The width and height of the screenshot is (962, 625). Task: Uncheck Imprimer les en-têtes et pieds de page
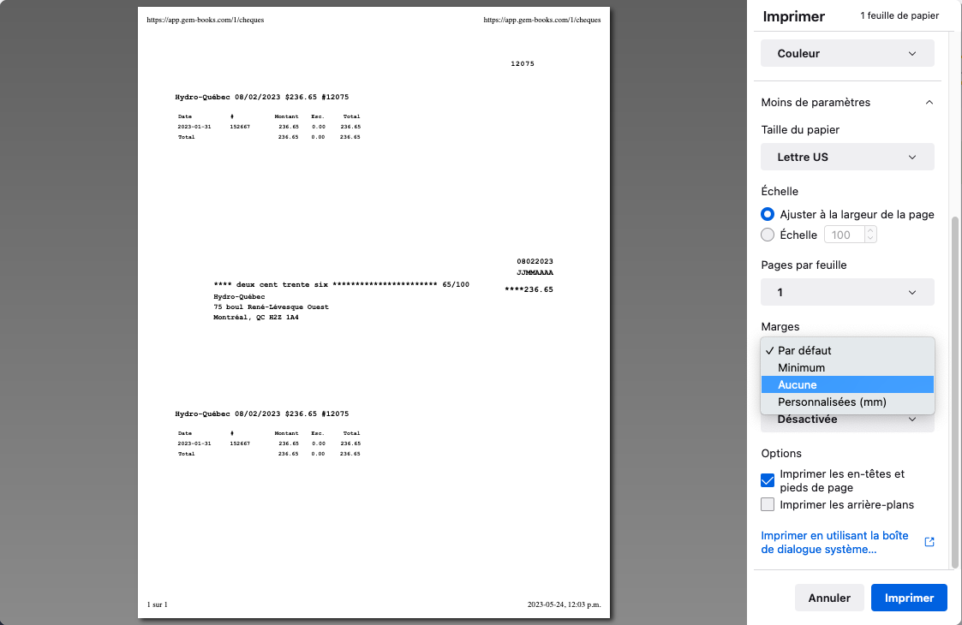click(768, 480)
